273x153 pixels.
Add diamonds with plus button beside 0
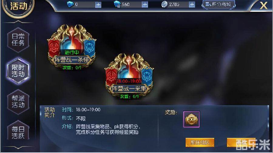tap(98, 5)
